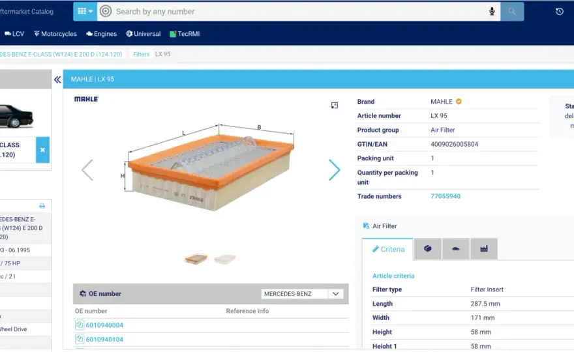Viewport: 574px width, 352px height.
Task: Click the OE number gear icon
Action: coord(83,293)
